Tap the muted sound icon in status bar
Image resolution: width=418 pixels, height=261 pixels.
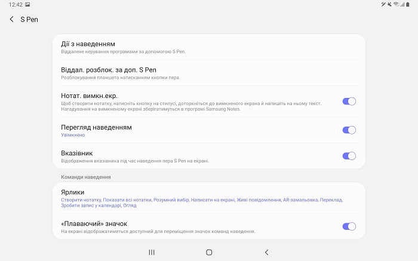point(389,4)
